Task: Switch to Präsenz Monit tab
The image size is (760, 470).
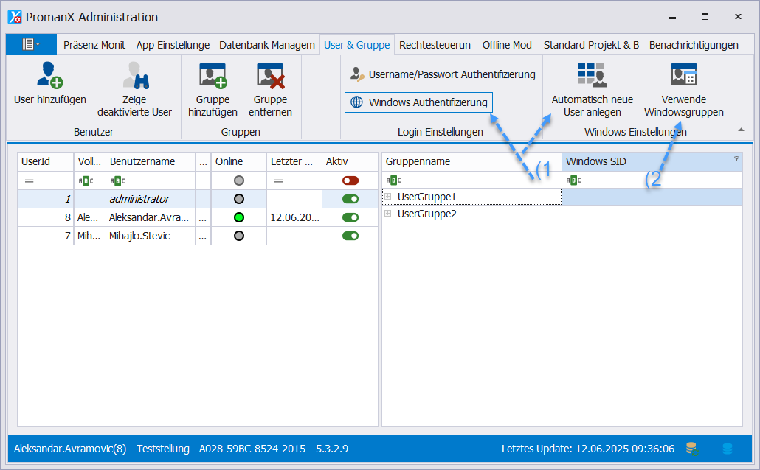Action: (94, 45)
